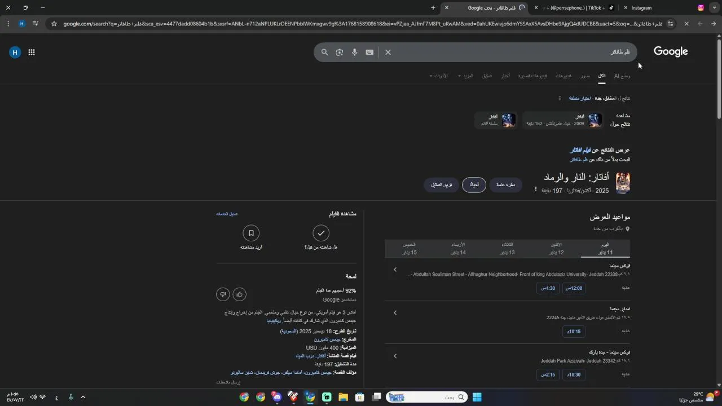
Task: Select the Videos search tab
Action: (563, 76)
